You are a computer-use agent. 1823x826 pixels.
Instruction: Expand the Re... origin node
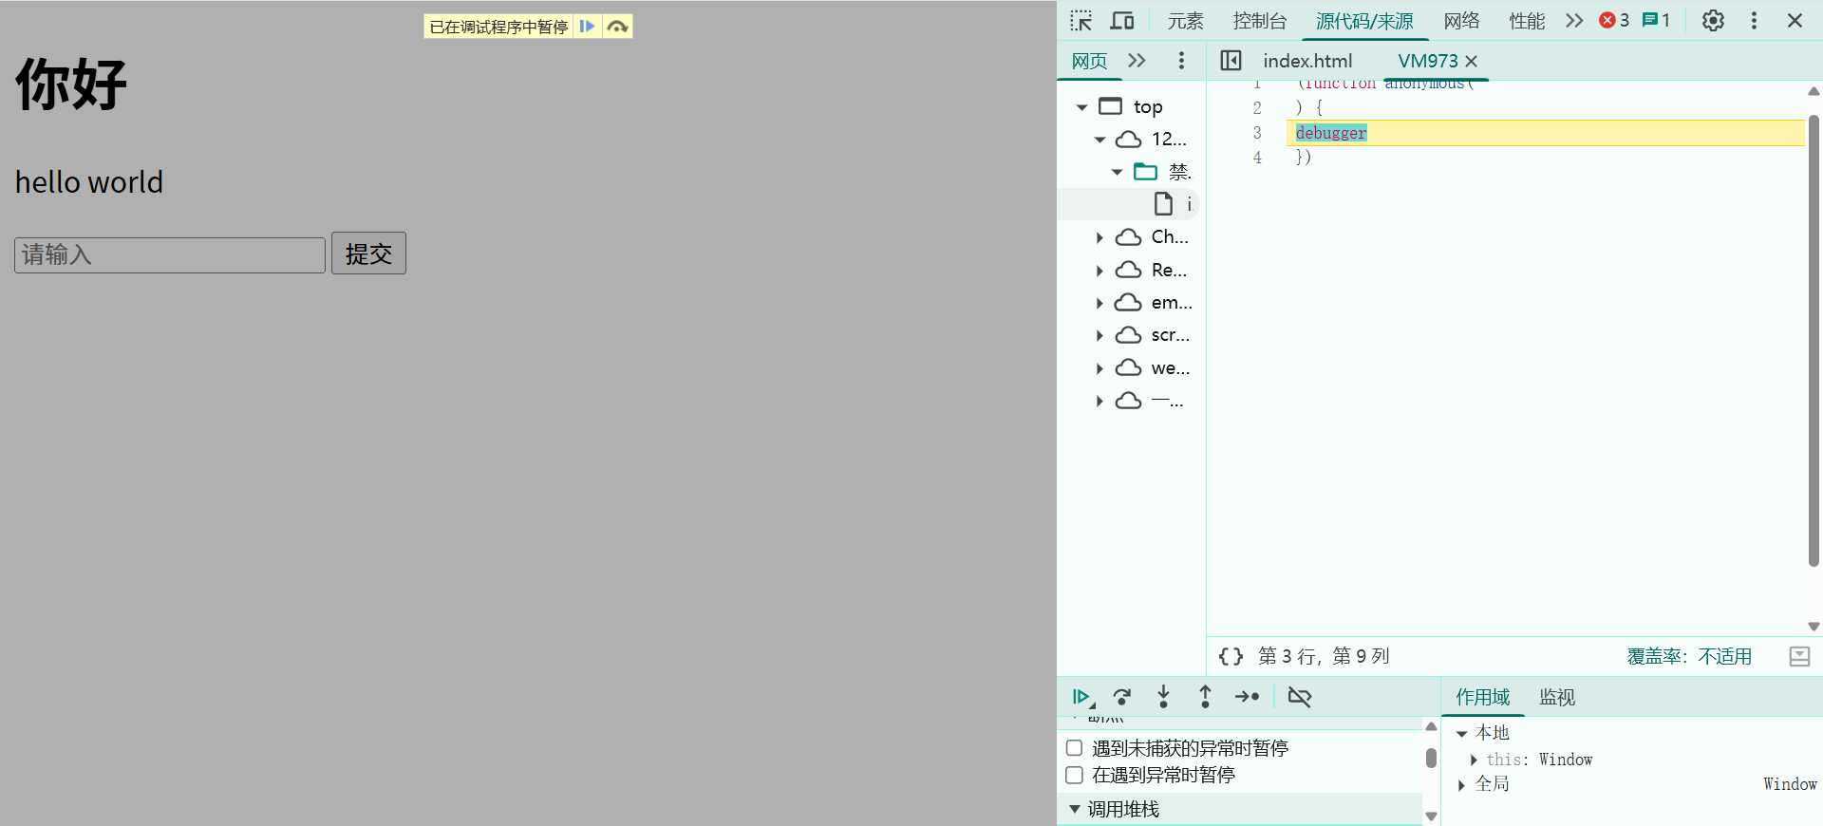point(1099,271)
